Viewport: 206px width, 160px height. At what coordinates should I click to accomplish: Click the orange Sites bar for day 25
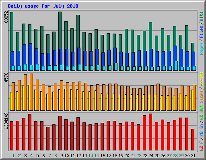pos(158,97)
